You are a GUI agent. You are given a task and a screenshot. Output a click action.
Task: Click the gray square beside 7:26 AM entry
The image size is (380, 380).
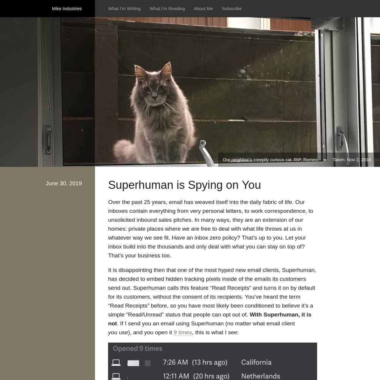147,363
